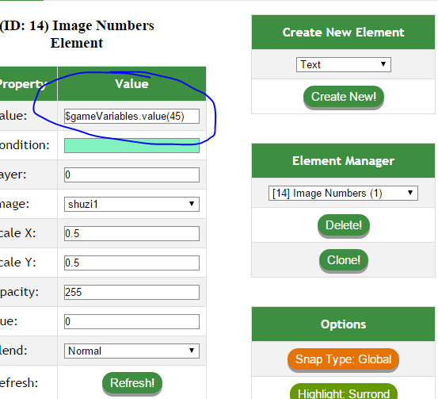
Task: Open the Blend dropdown set to Normal
Action: 131,351
